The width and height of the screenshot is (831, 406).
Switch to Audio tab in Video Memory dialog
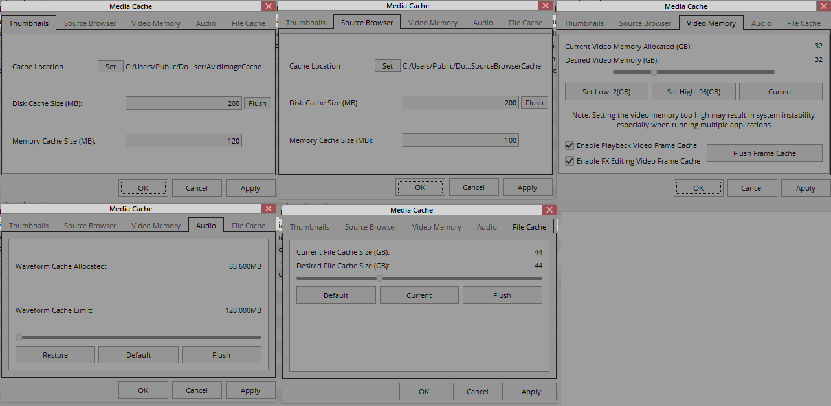point(761,23)
